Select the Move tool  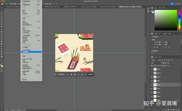pyautogui.click(x=2, y=10)
